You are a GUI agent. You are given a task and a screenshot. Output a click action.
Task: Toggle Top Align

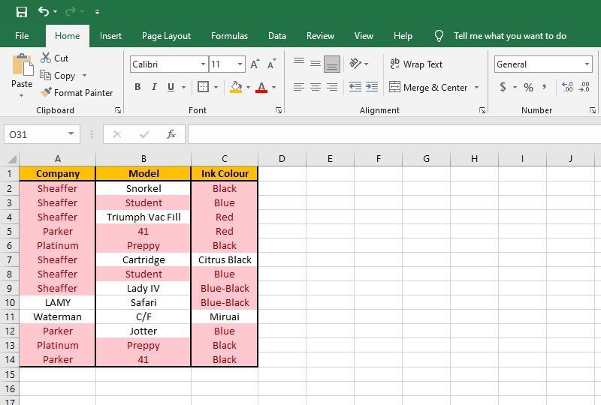[299, 64]
